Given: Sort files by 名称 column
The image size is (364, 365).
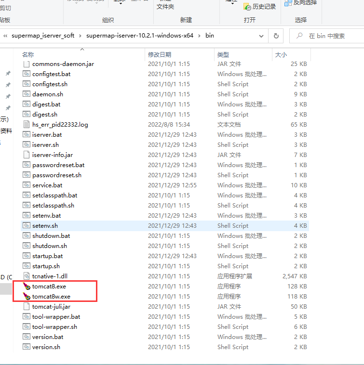Looking at the screenshot, I should (x=28, y=55).
